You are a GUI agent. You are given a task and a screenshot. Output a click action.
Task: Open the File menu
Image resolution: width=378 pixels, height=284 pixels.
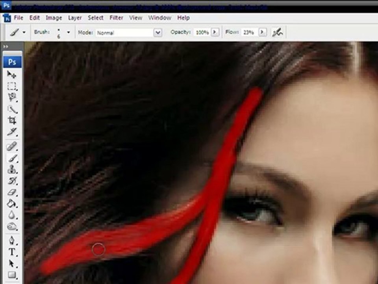click(19, 18)
